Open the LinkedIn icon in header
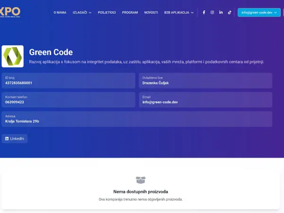This screenshot has width=284, height=213. (x=221, y=12)
